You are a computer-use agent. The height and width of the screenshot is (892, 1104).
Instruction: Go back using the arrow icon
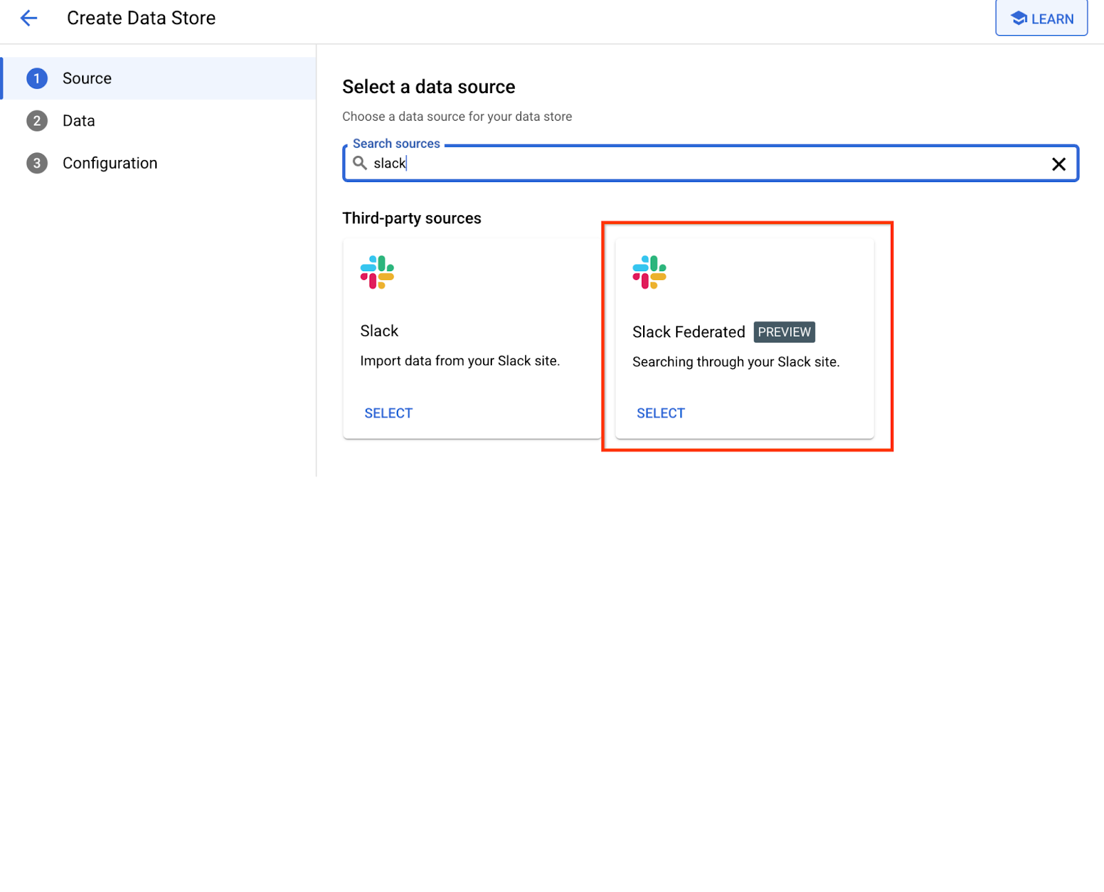29,18
